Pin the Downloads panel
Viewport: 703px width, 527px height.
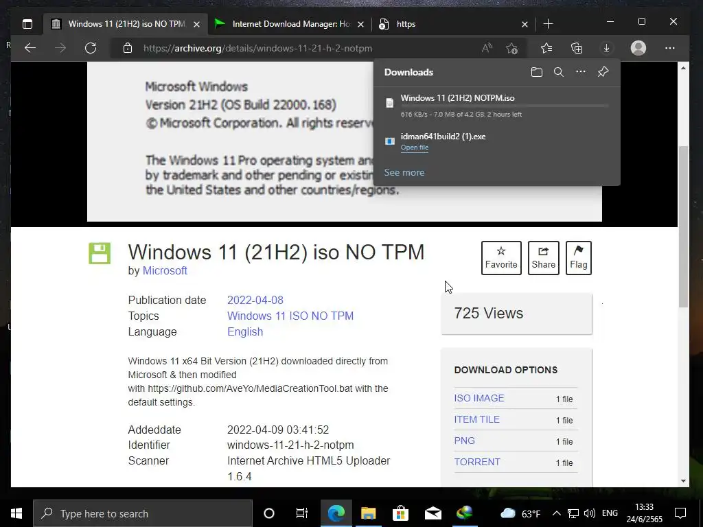point(603,71)
